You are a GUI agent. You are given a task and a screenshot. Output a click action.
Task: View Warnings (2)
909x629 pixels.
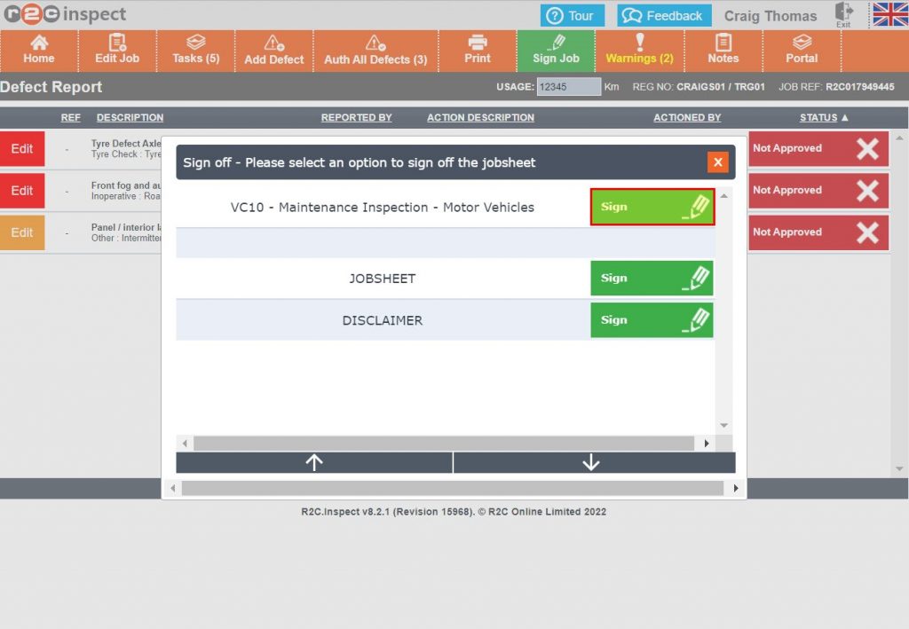640,51
